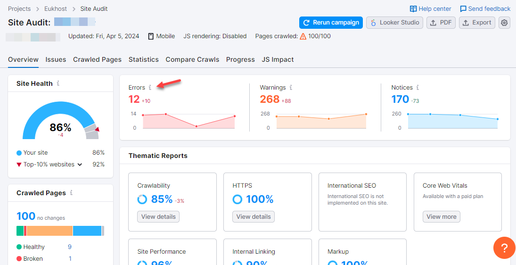Click the info icon next to Errors
Viewport: 516px width, 265px height.
[150, 87]
